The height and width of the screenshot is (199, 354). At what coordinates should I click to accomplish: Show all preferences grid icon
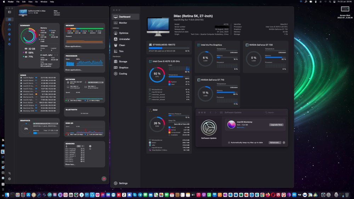pyautogui.click(x=221, y=112)
